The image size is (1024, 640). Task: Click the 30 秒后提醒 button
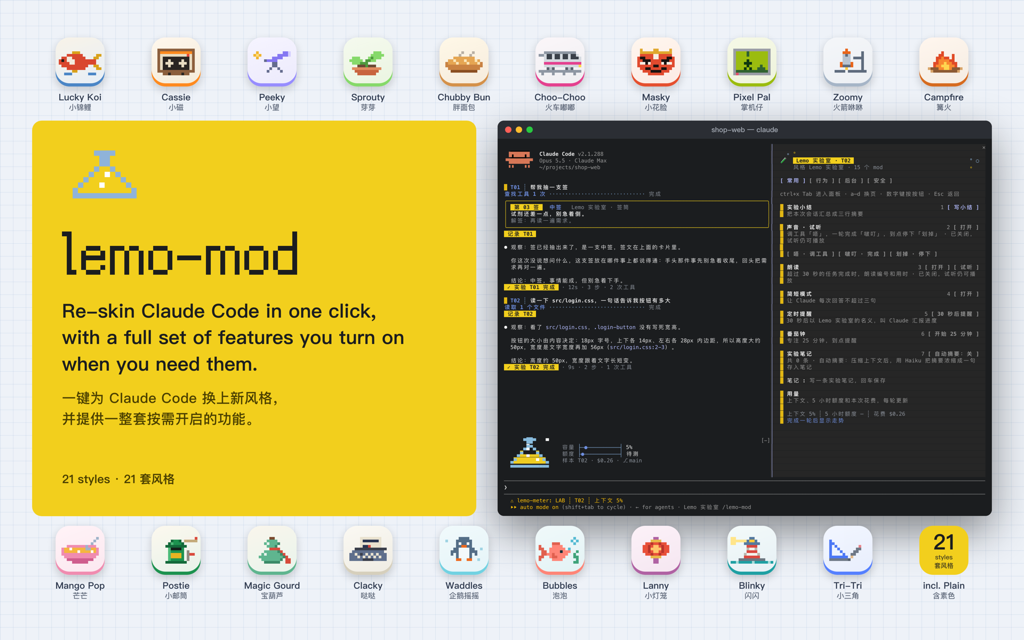point(955,314)
